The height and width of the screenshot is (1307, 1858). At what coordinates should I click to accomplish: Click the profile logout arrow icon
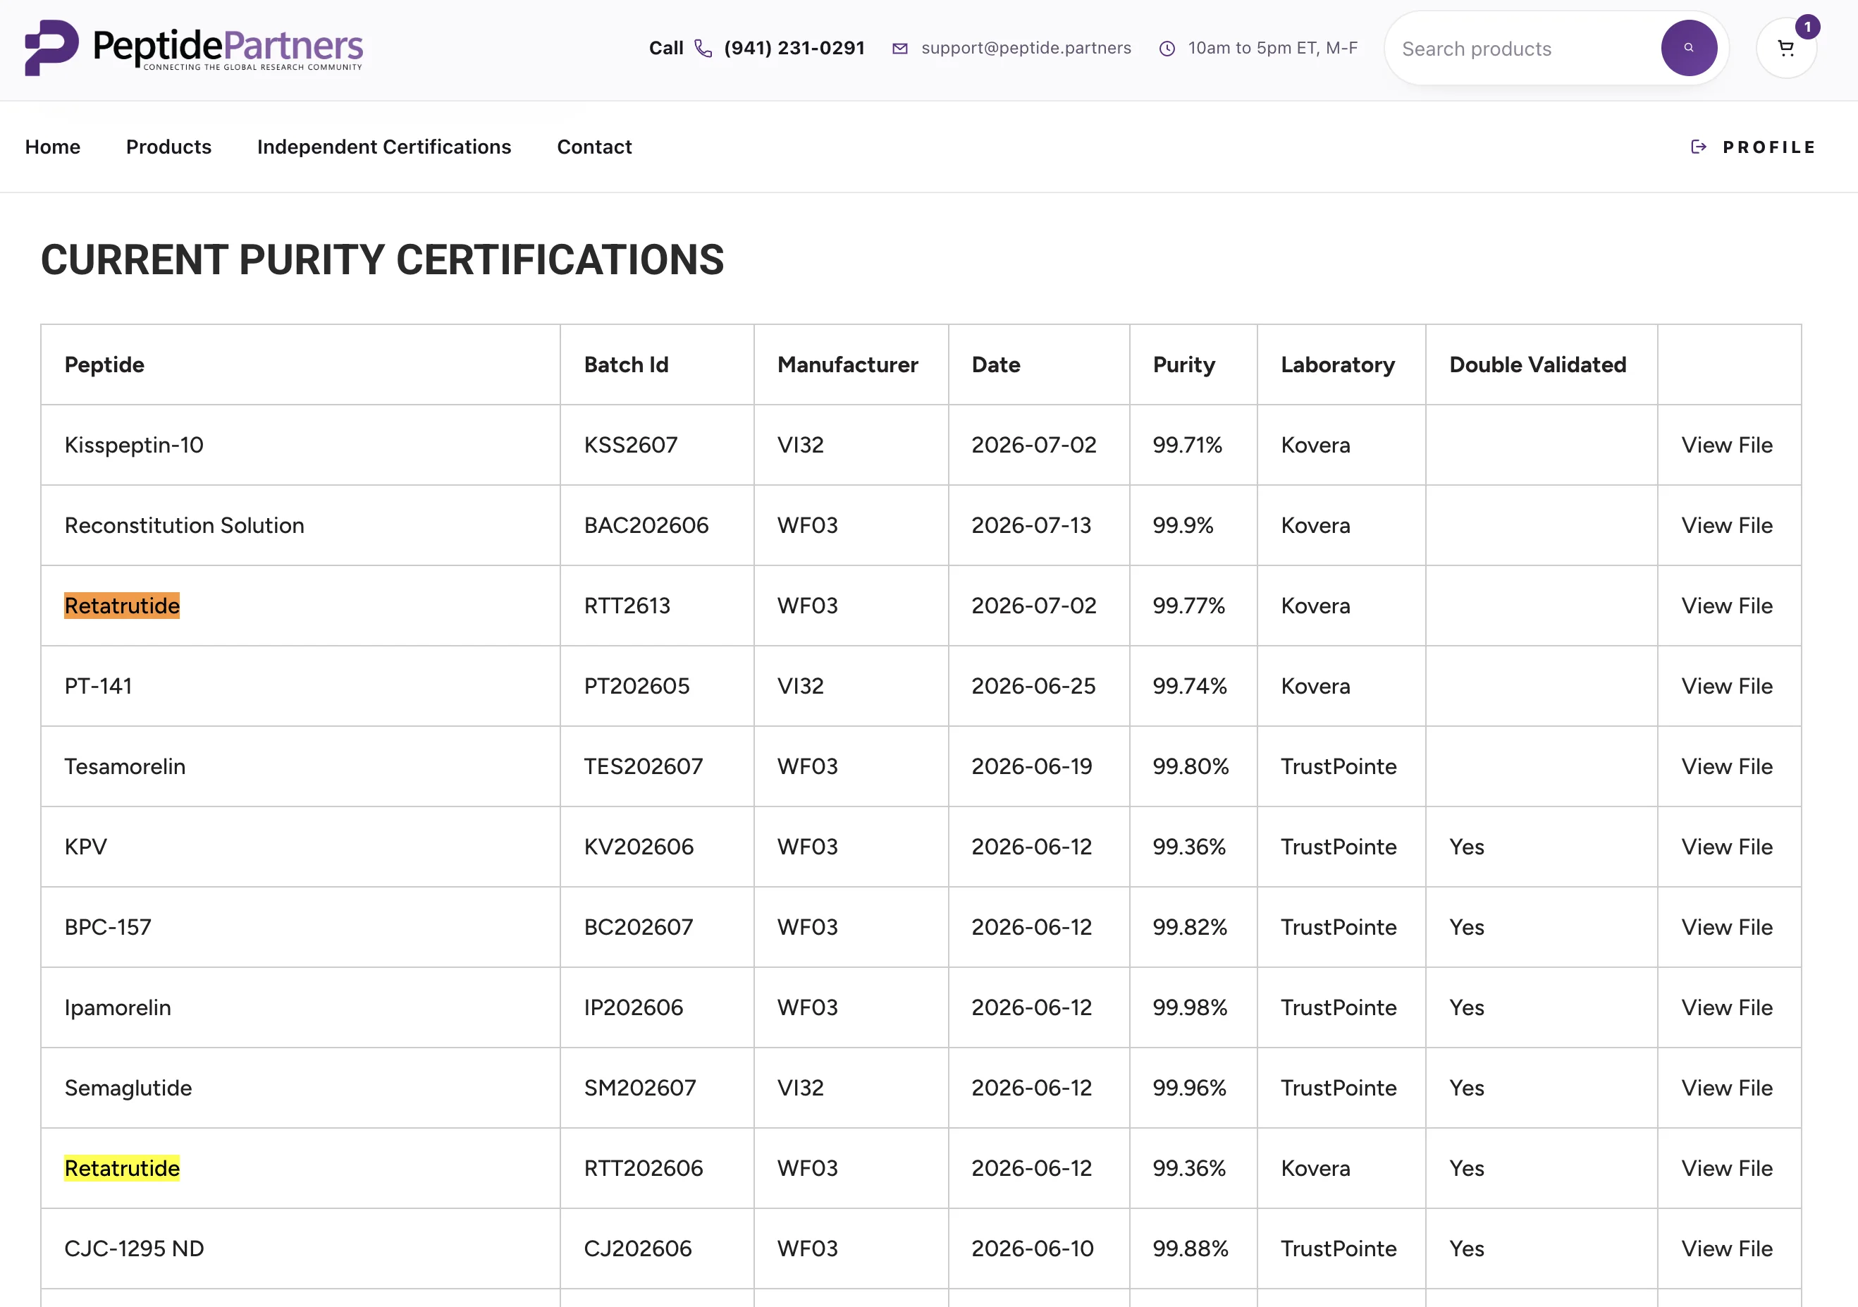point(1699,147)
